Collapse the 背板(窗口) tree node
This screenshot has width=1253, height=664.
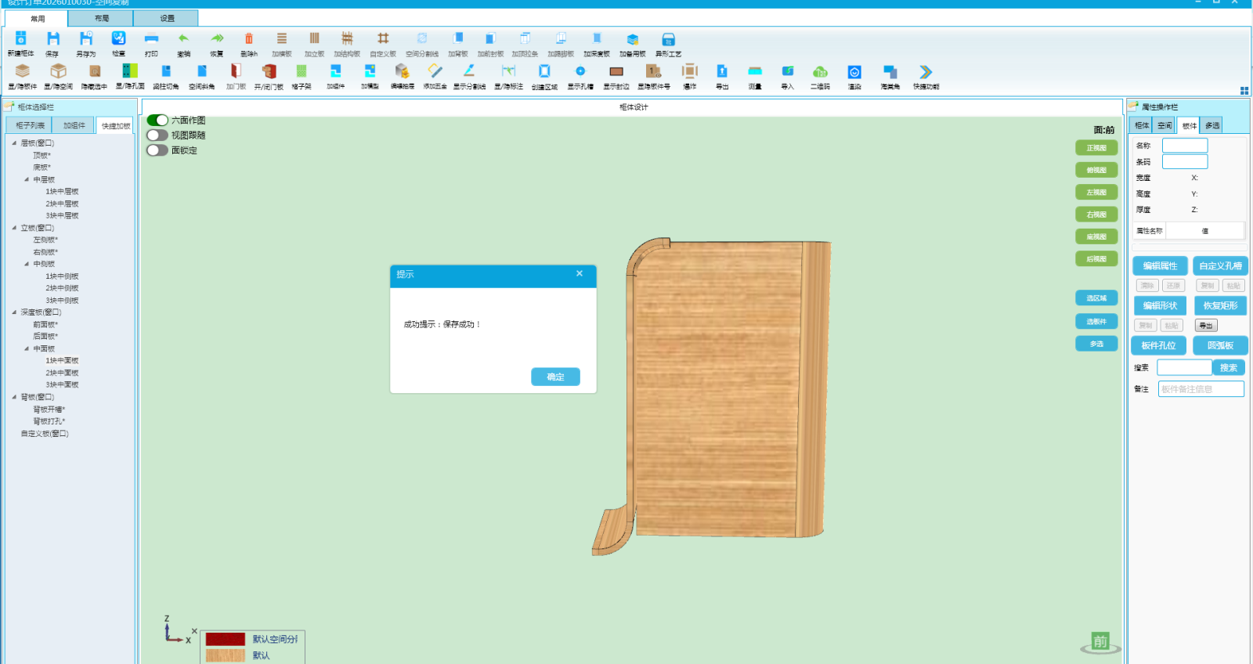(14, 397)
